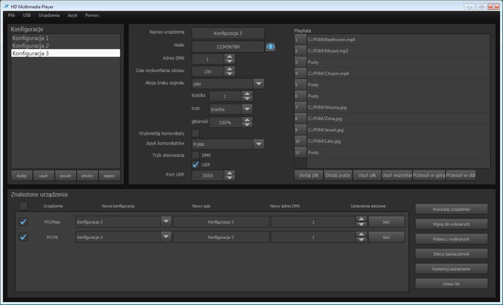Click Przesuń w górę button
The width and height of the screenshot is (503, 305).
(429, 175)
